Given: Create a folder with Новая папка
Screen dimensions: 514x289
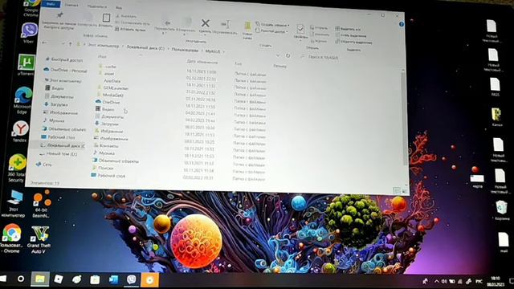Looking at the screenshot, I should (247, 30).
